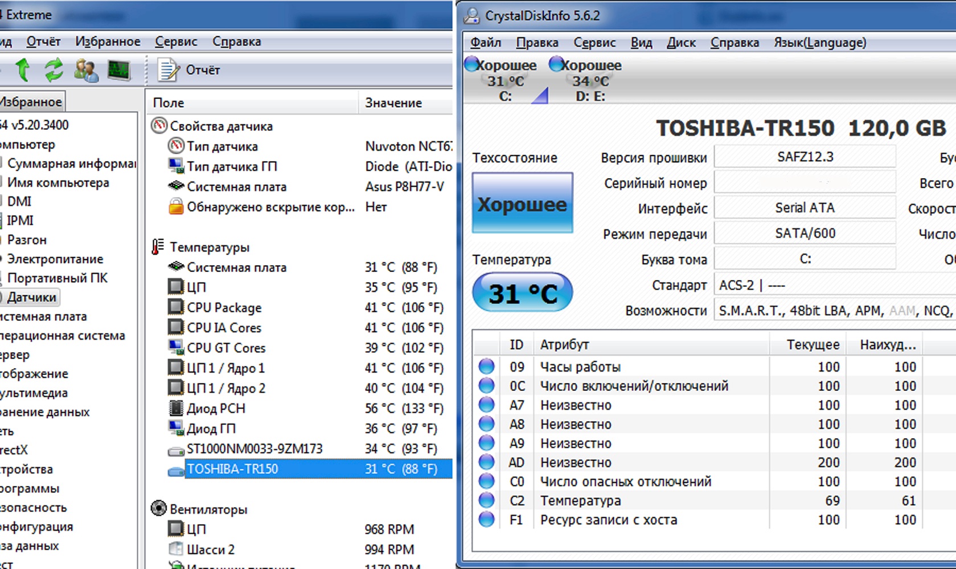Click the chip icon beside Диод PCH
This screenshot has height=569, width=956.
[x=176, y=408]
